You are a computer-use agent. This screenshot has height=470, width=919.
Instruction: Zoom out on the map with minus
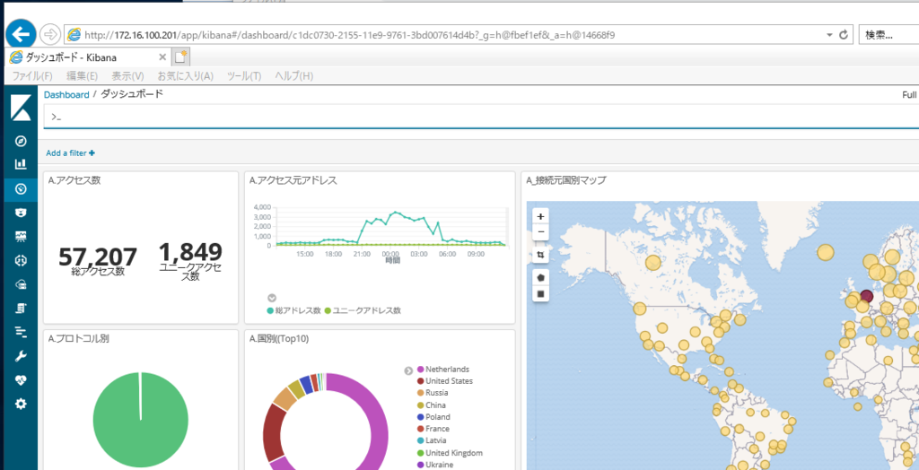[x=540, y=231]
